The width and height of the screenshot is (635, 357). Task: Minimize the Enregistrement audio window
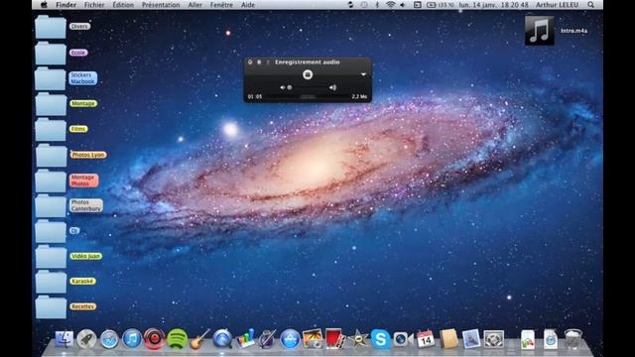tap(259, 61)
